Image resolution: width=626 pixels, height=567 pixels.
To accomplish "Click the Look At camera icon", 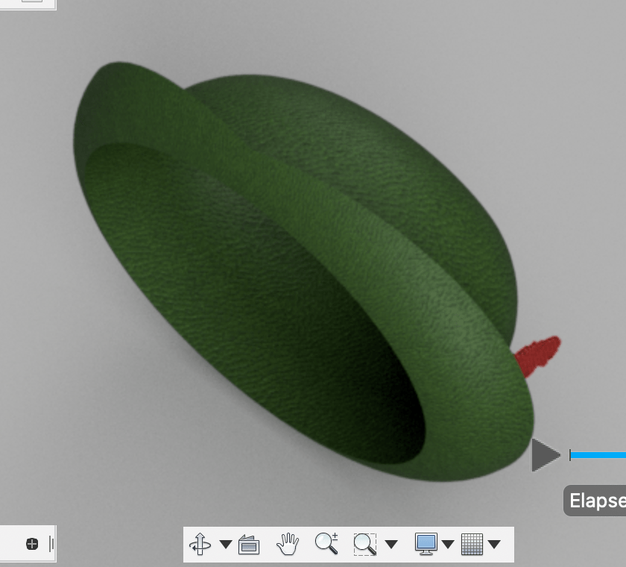I will point(249,545).
